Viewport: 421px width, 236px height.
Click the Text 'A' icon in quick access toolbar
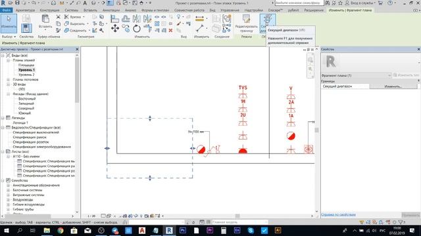85,3
